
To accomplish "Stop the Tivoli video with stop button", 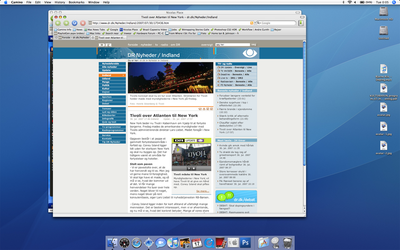I will [194, 169].
